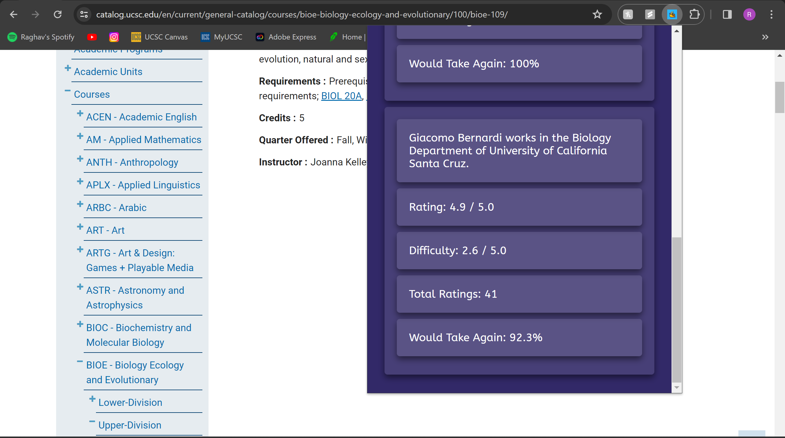Toggle the browser side panel icon
This screenshot has width=785, height=438.
point(727,14)
